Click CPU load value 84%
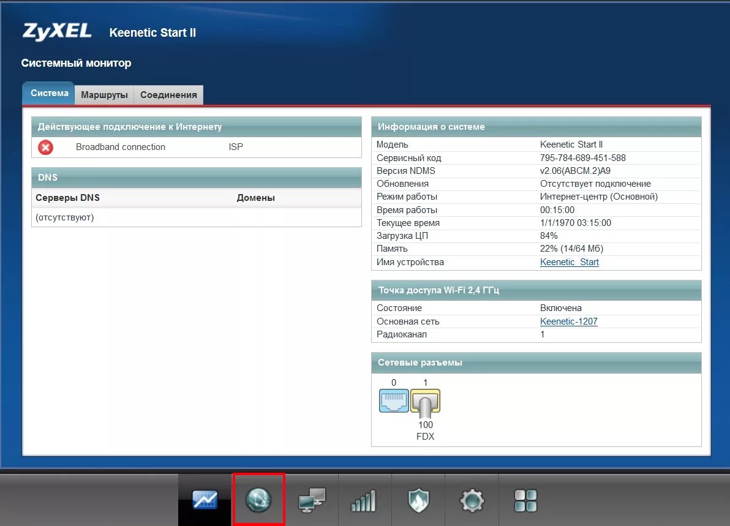The width and height of the screenshot is (730, 526). (549, 236)
